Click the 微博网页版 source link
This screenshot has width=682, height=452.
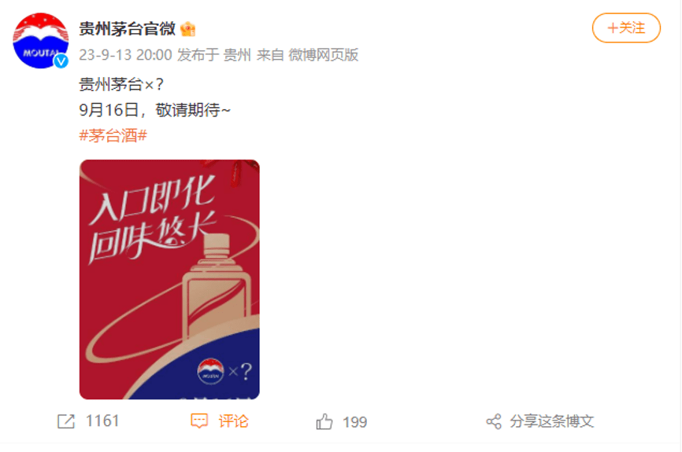point(324,55)
